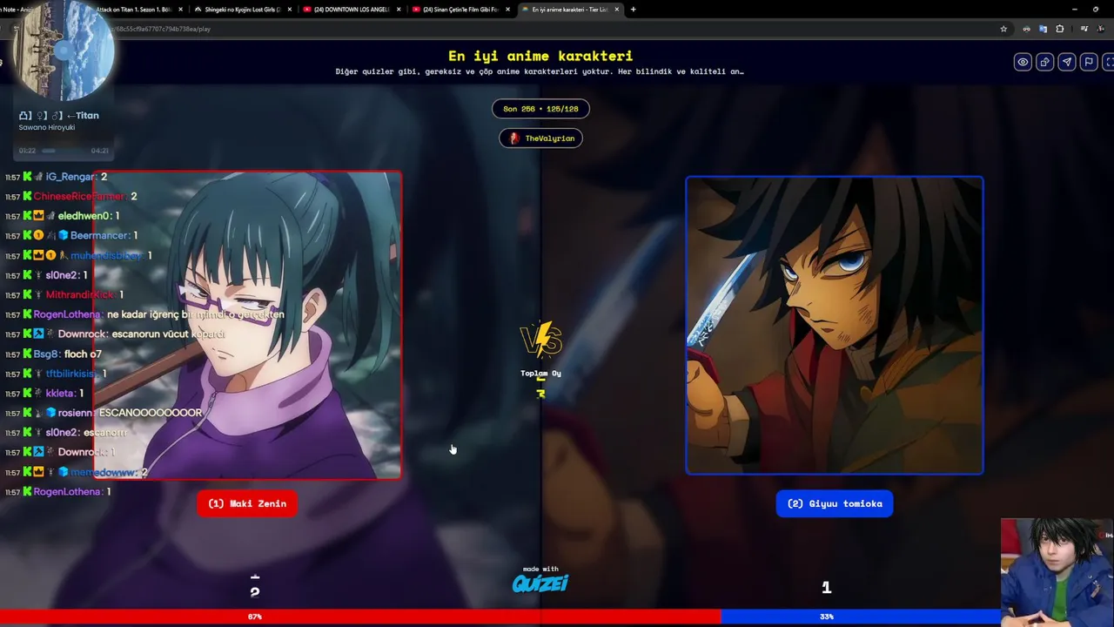The width and height of the screenshot is (1114, 627).
Task: Click the blue 33% vote bar
Action: point(860,617)
